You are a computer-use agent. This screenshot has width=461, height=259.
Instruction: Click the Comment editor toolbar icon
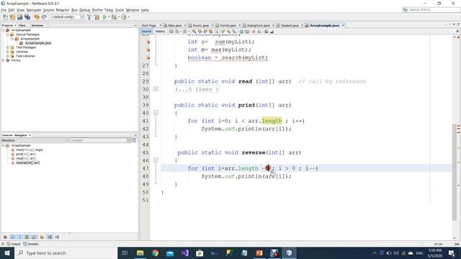[266, 32]
